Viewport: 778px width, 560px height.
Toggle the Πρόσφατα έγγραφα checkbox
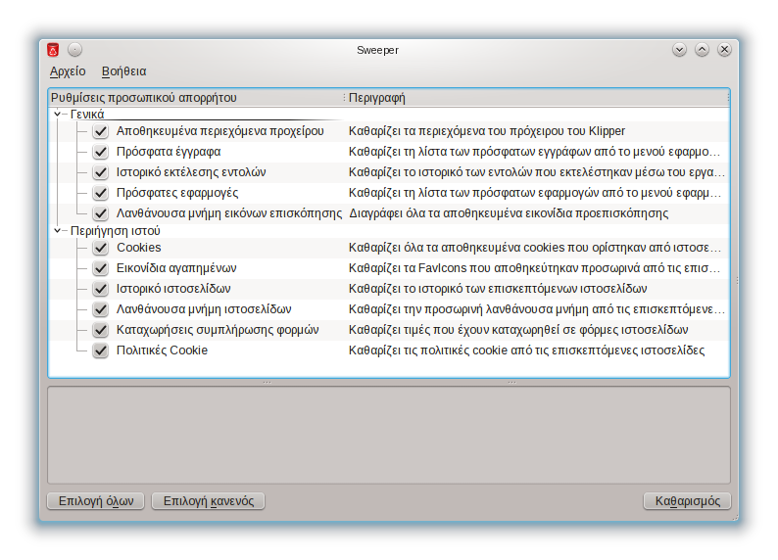[x=100, y=152]
